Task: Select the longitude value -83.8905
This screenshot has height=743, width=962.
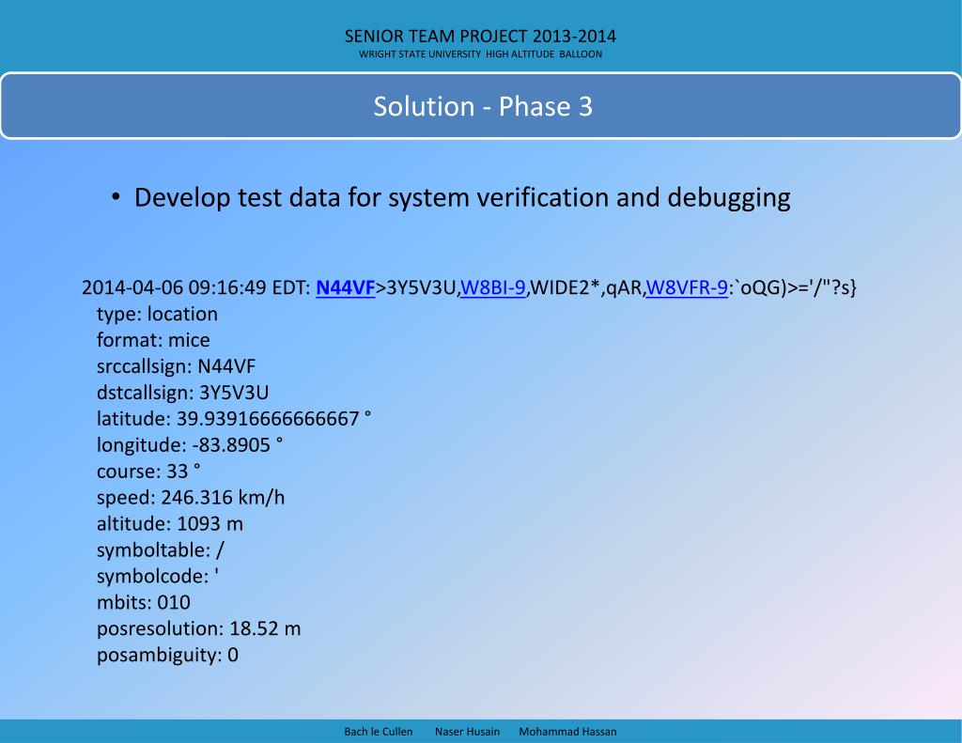Action: click(x=231, y=445)
